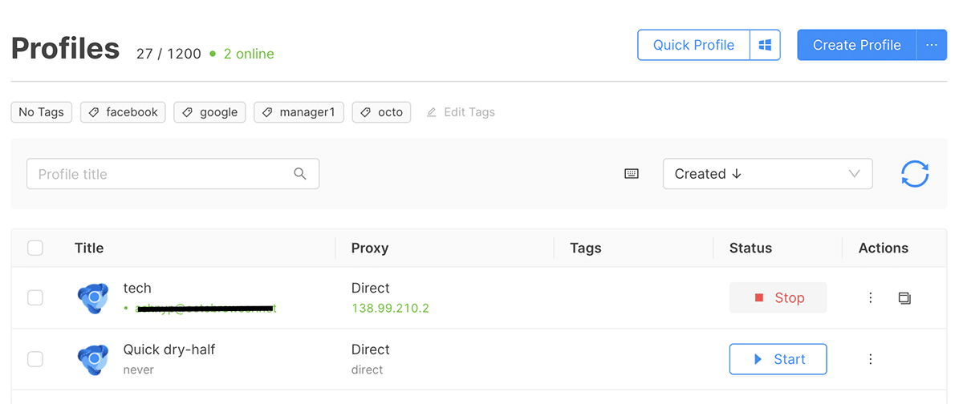Click the Quick dry-half profile avatar
Image resolution: width=963 pixels, height=404 pixels.
(93, 359)
